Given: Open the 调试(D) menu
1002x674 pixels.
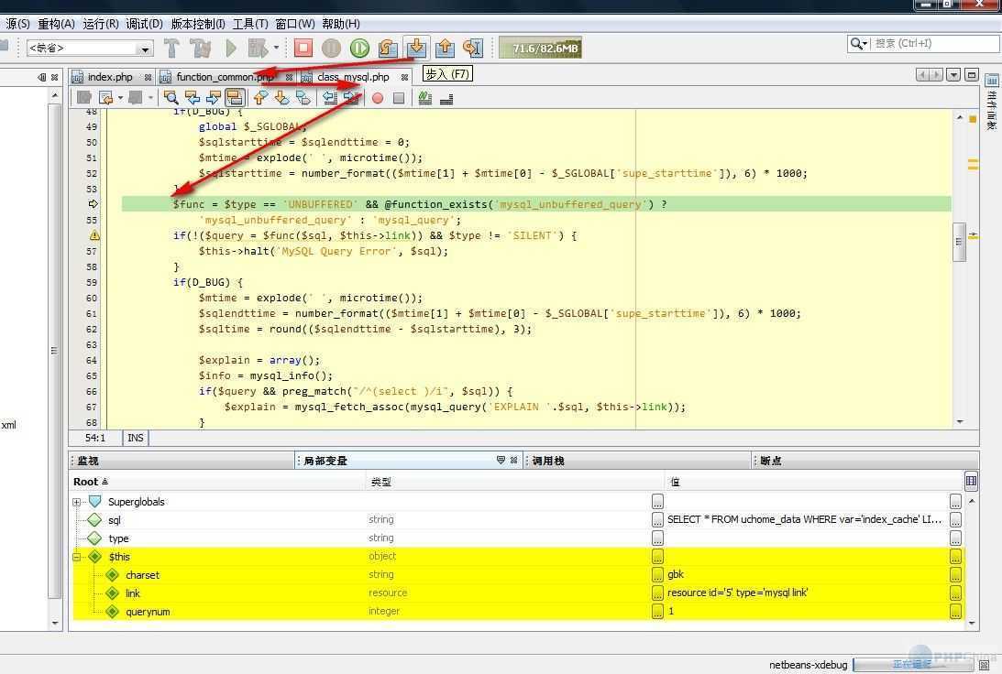Looking at the screenshot, I should pyautogui.click(x=145, y=24).
